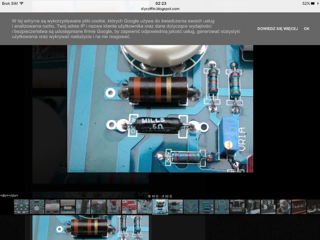Open the fourth thumbnail in the strip
The width and height of the screenshot is (320, 240).
pyautogui.click(x=68, y=207)
